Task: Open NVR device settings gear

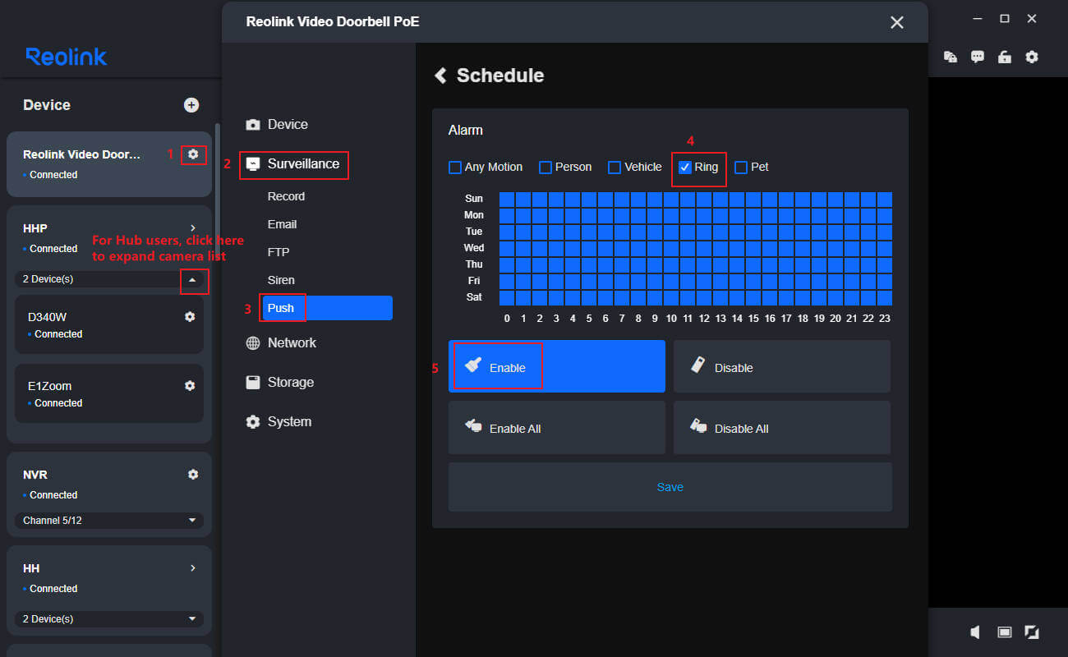Action: pyautogui.click(x=193, y=475)
